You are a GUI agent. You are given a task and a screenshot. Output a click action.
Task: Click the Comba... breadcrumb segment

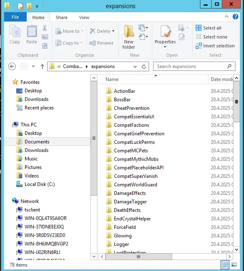[x=73, y=66]
